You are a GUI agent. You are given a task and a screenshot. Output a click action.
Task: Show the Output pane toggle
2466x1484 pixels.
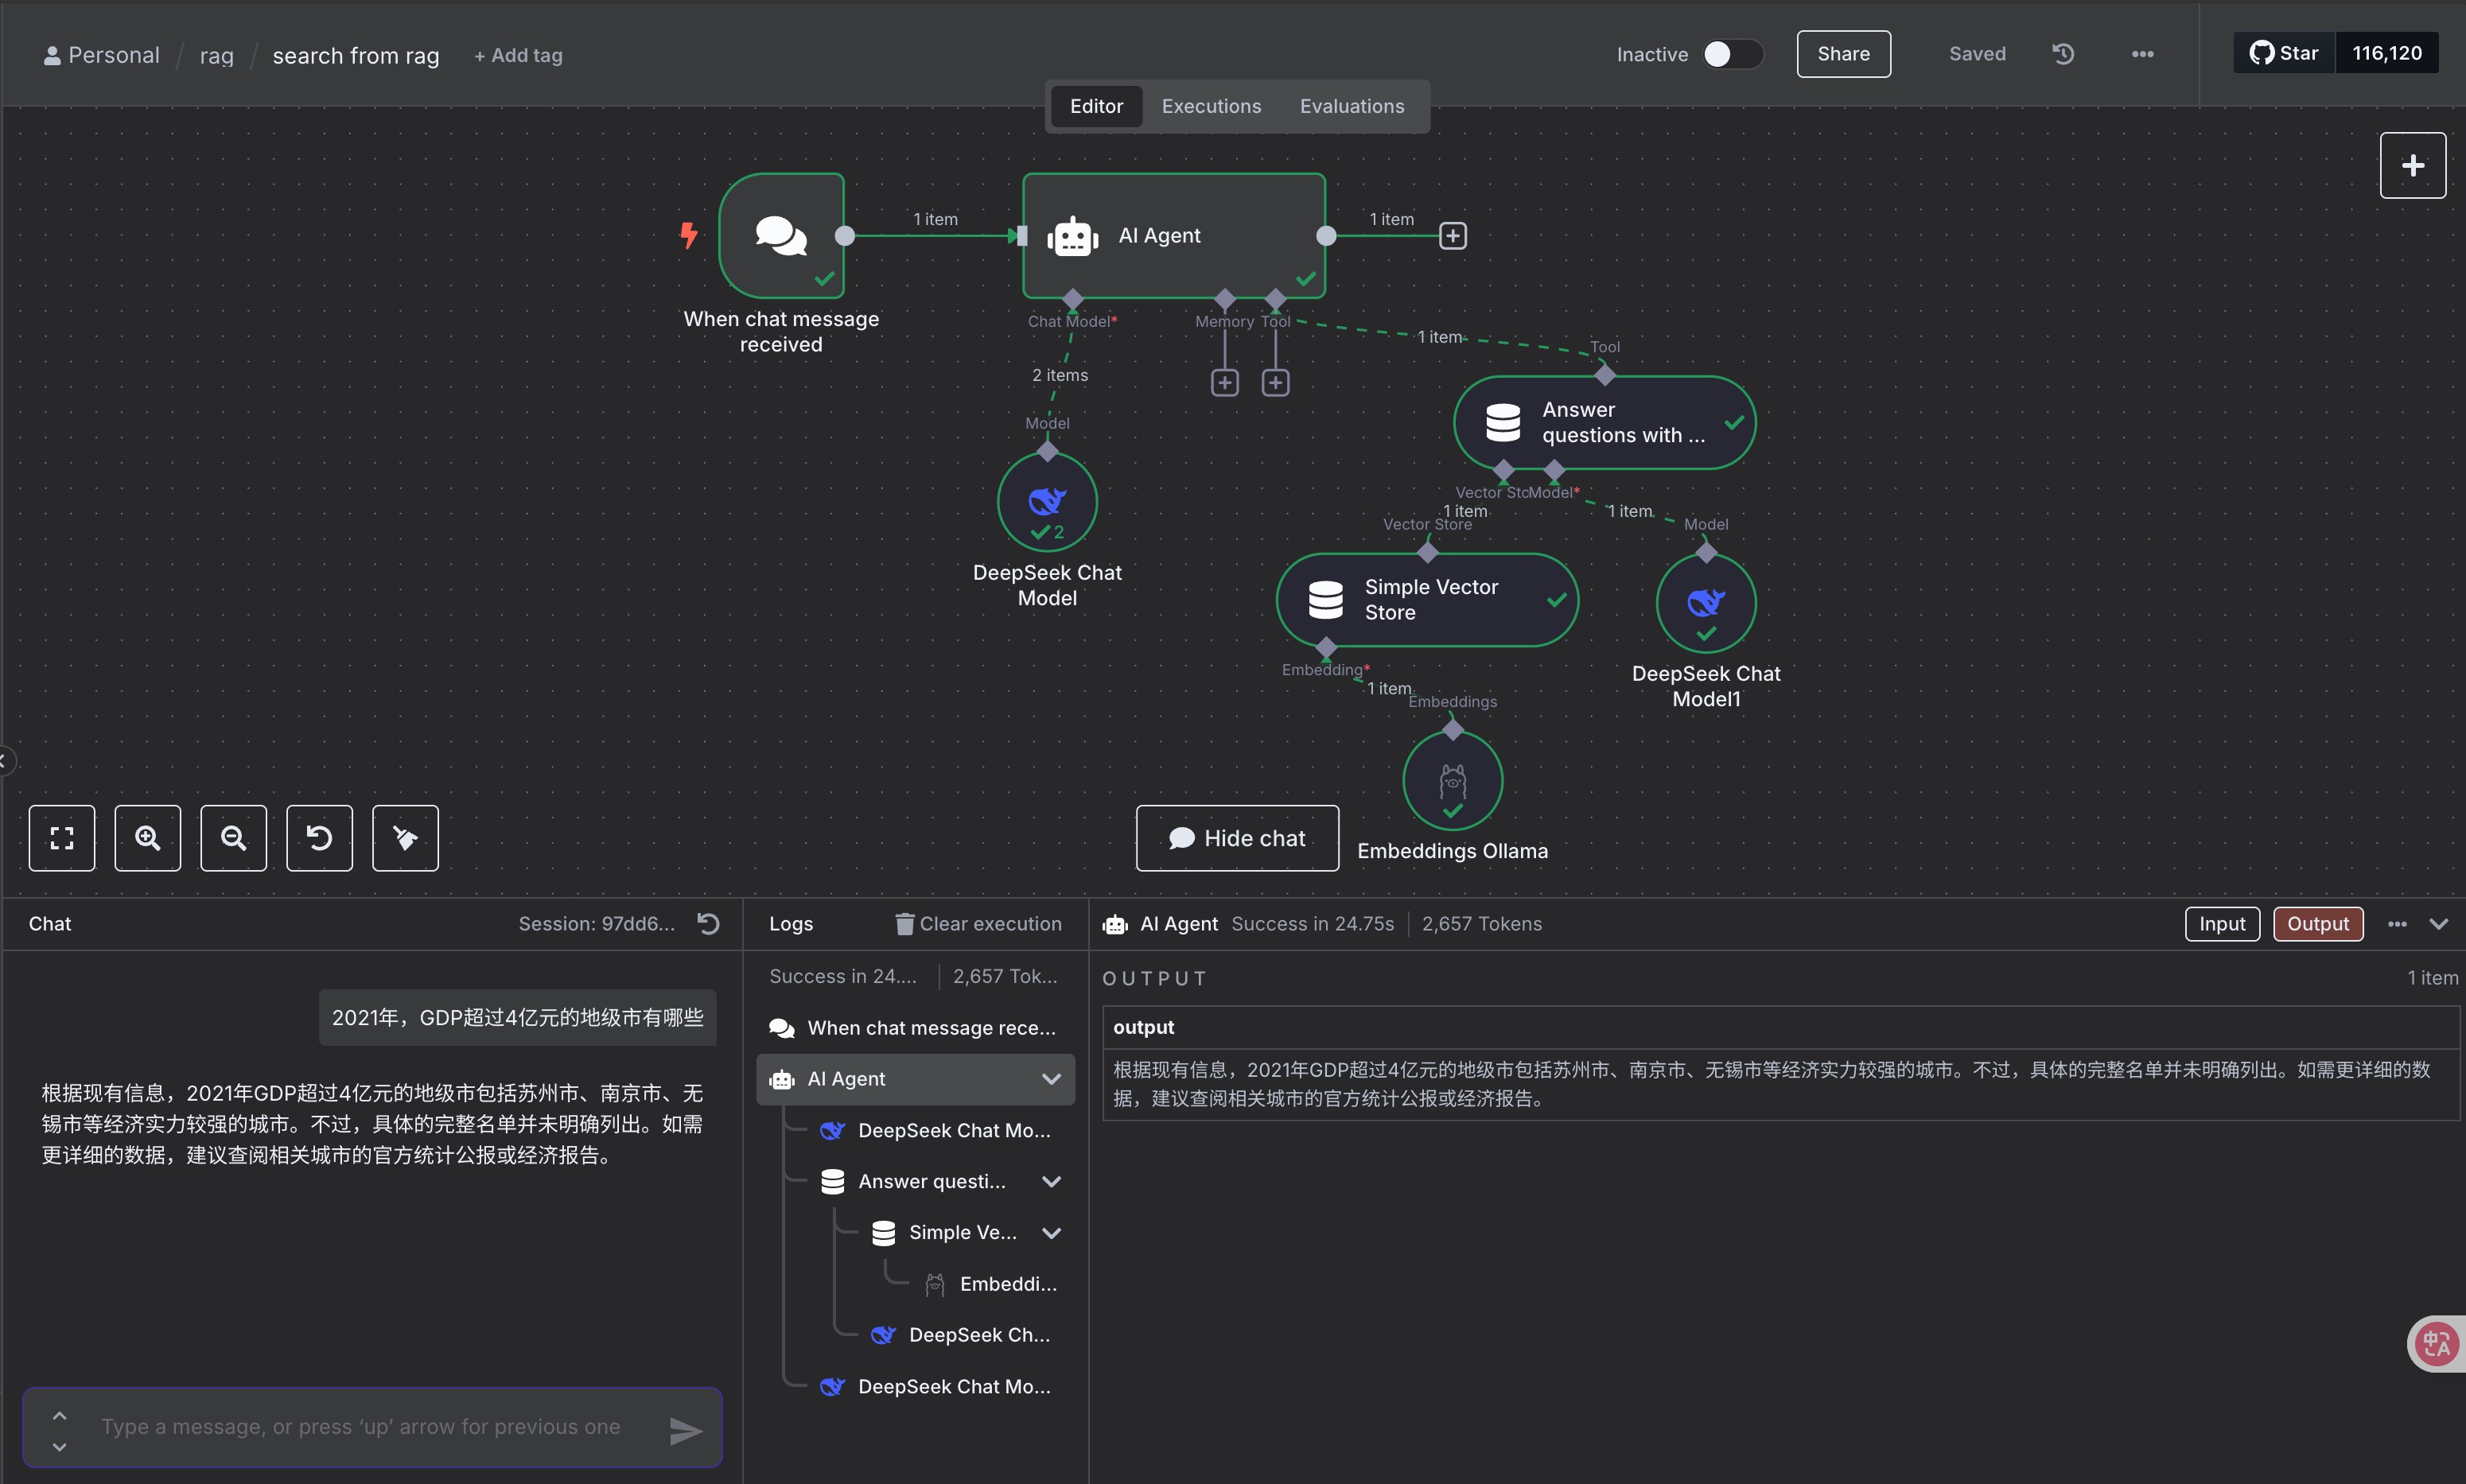click(x=2318, y=924)
